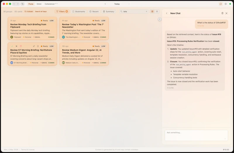Click the search field containing 'brie'
234x153 pixels.
pyautogui.click(x=134, y=11)
